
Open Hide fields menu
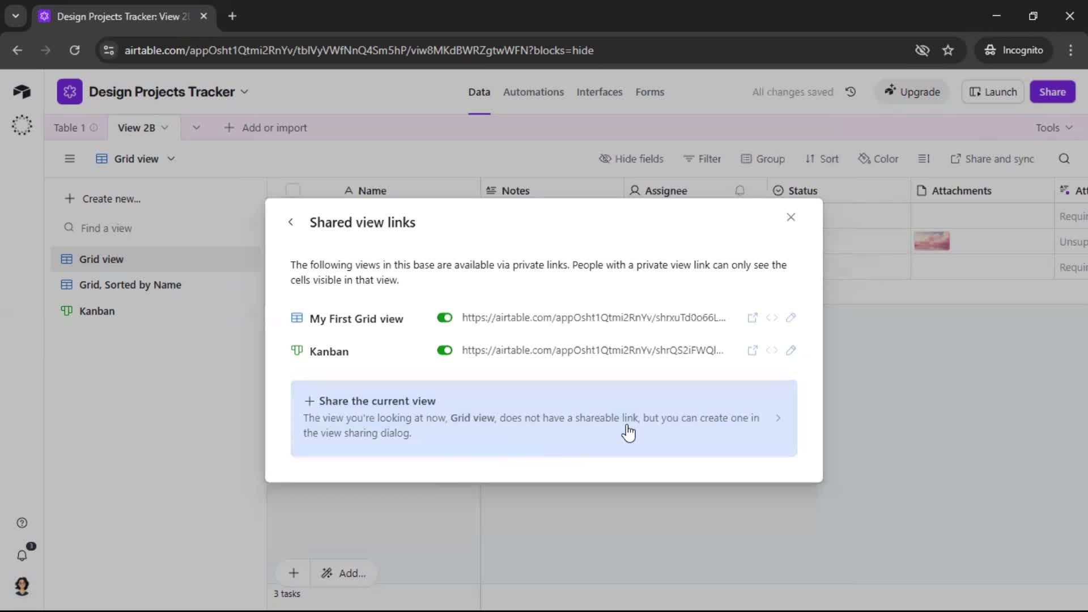click(631, 159)
